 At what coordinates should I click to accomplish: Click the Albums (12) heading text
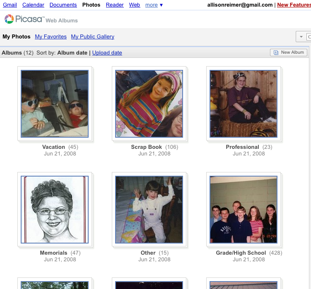17,53
